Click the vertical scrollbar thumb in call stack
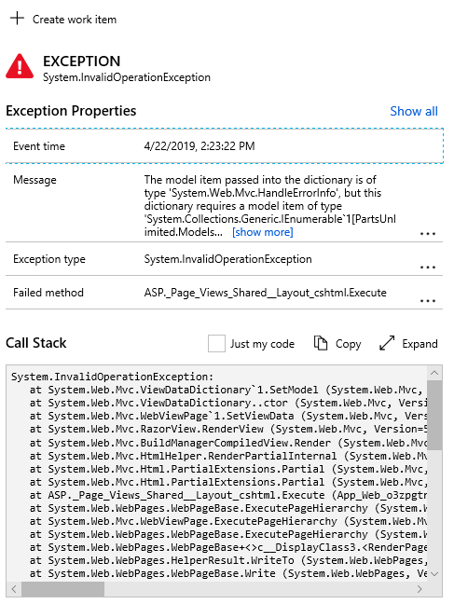The width and height of the screenshot is (454, 604). pos(434,416)
